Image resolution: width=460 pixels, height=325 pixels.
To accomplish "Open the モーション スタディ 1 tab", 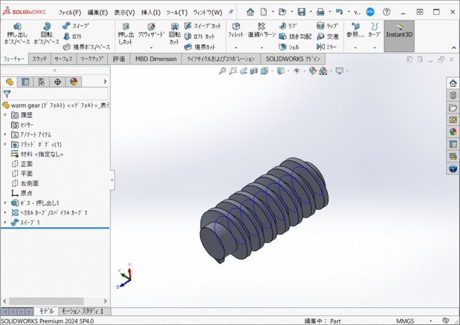I will (x=83, y=311).
